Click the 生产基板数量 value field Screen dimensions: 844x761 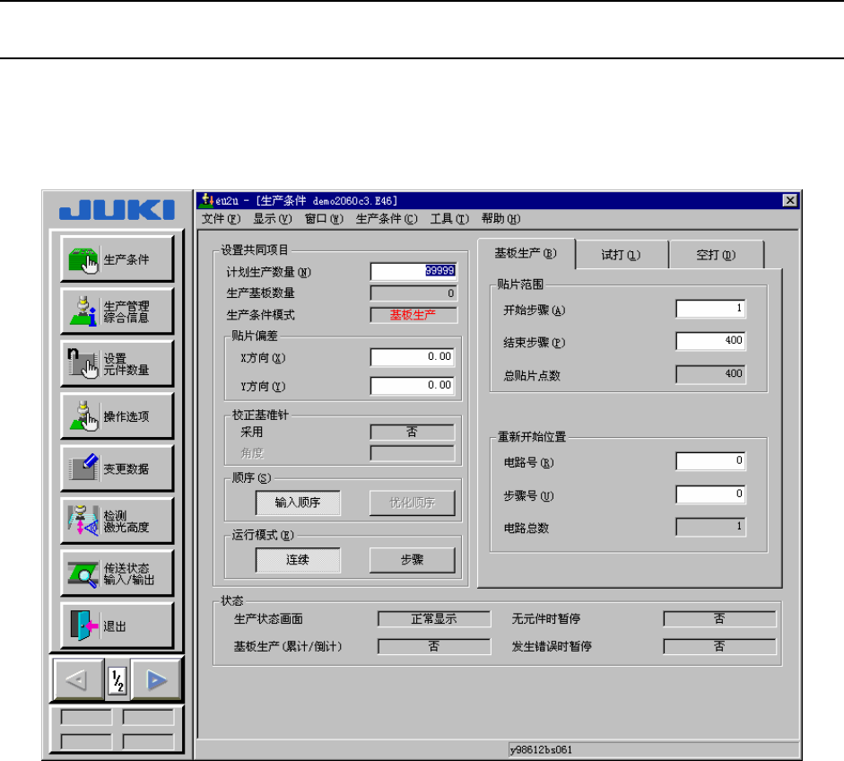coord(413,293)
